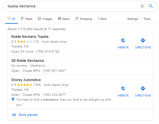Viewport: 159px width, 124px height.
Task: Open the Tools options
Action: click(147, 19)
